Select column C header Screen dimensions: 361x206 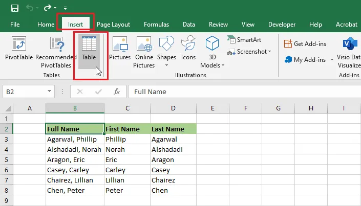click(x=128, y=108)
